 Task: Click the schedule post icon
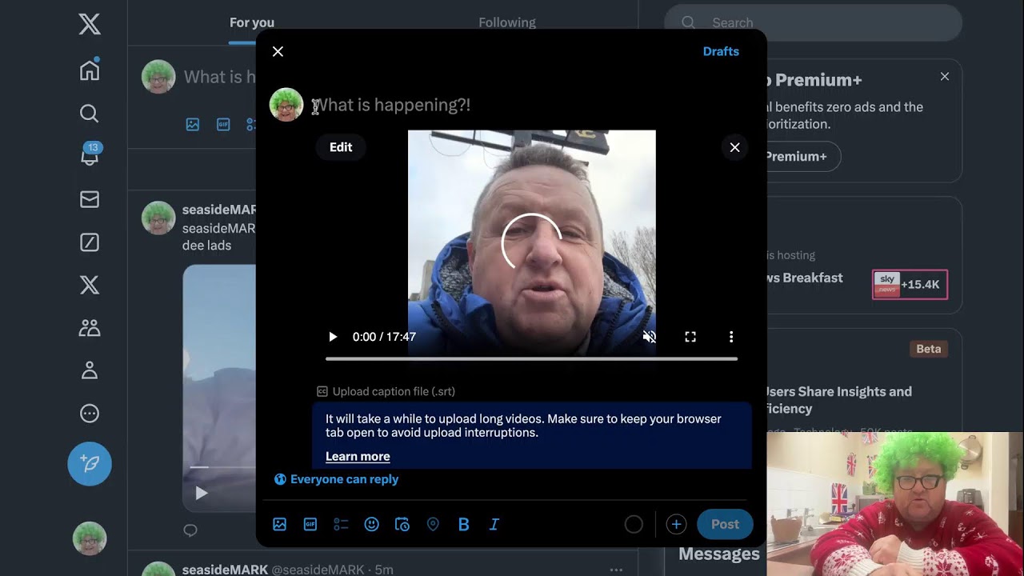[x=402, y=524]
